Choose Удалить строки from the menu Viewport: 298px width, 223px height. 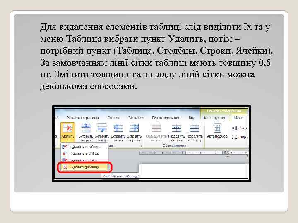coord(84,160)
